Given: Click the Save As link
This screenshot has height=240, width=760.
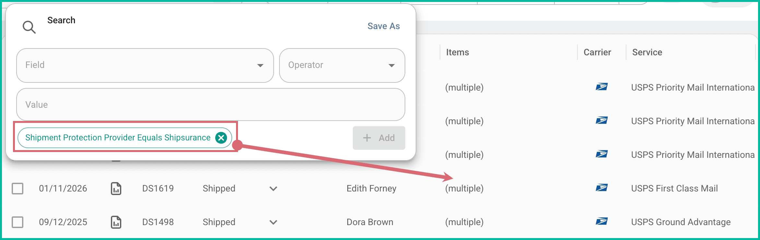Looking at the screenshot, I should click(383, 26).
